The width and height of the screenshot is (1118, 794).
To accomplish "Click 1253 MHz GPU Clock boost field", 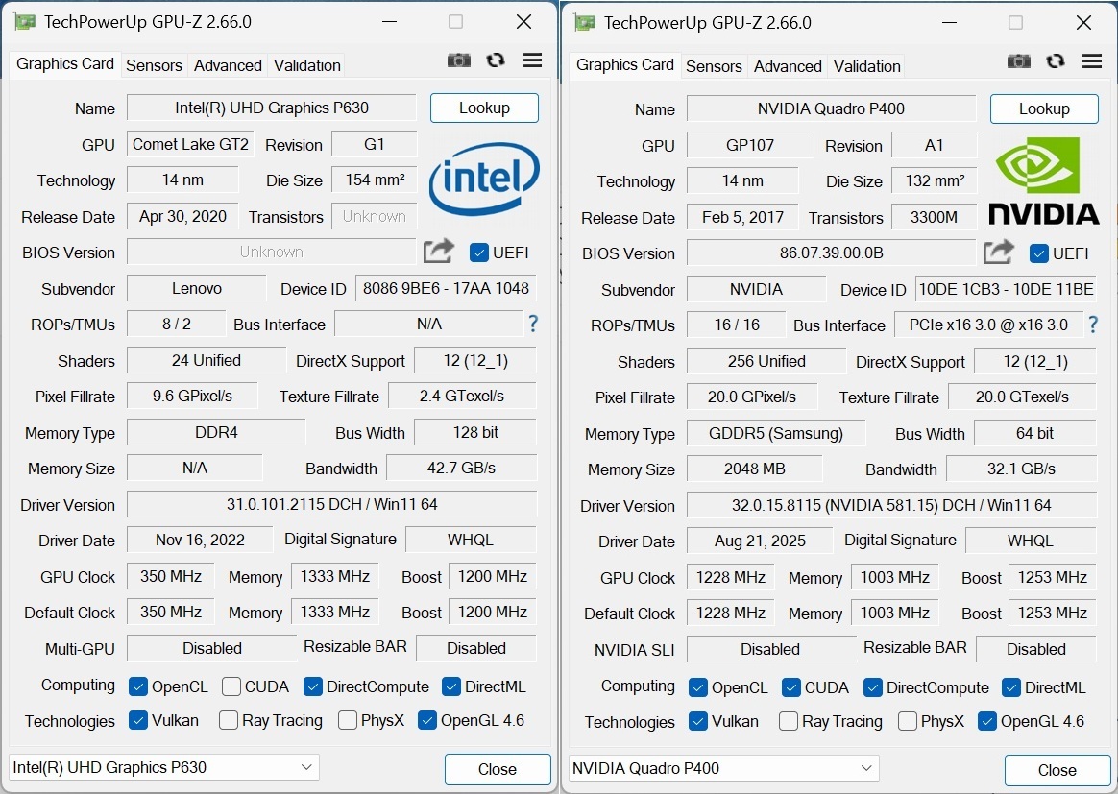I will (x=1053, y=577).
